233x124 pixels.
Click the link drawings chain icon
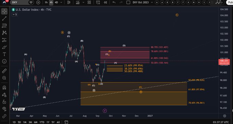pyautogui.click(x=4, y=116)
